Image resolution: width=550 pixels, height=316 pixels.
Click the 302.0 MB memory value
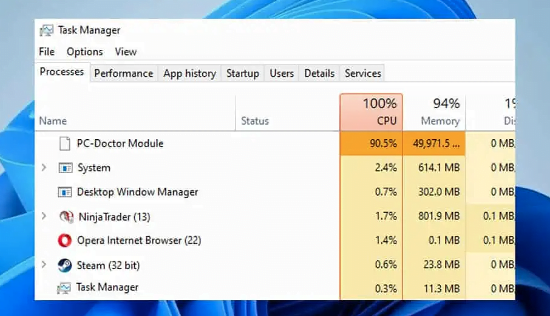[439, 192]
